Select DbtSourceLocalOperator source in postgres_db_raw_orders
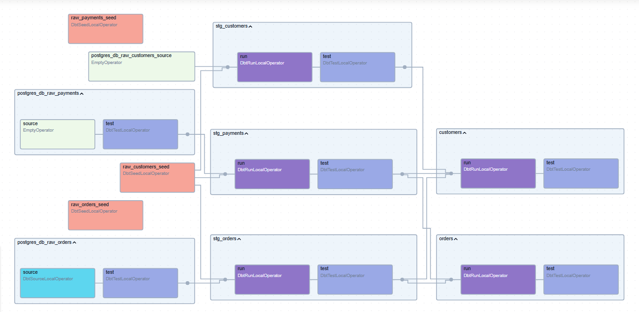 pyautogui.click(x=58, y=283)
